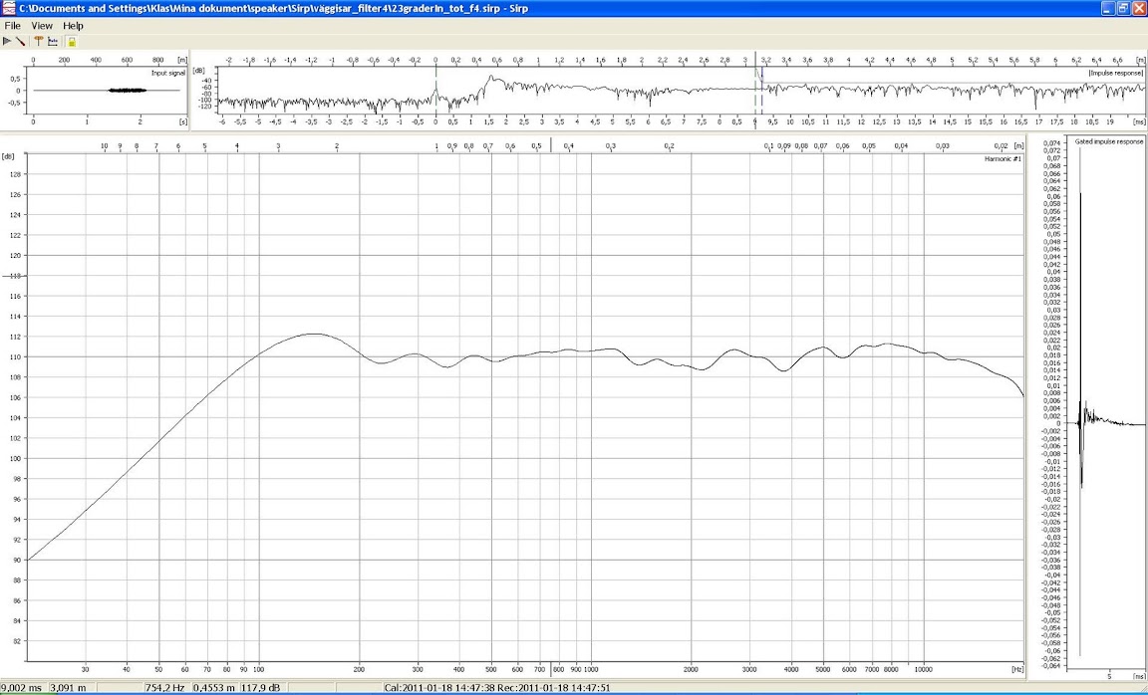
Task: Restore down the Sirp window
Action: tap(1122, 8)
